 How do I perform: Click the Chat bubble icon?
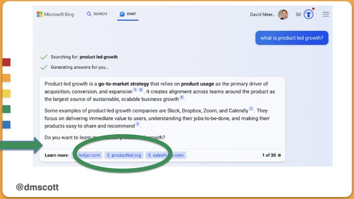pyautogui.click(x=122, y=14)
